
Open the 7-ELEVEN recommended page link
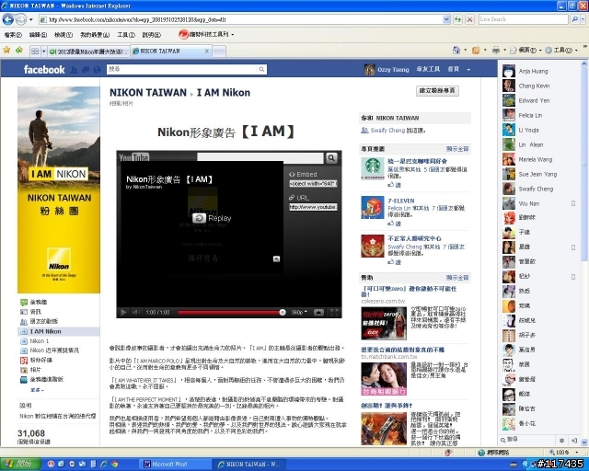[x=401, y=201]
